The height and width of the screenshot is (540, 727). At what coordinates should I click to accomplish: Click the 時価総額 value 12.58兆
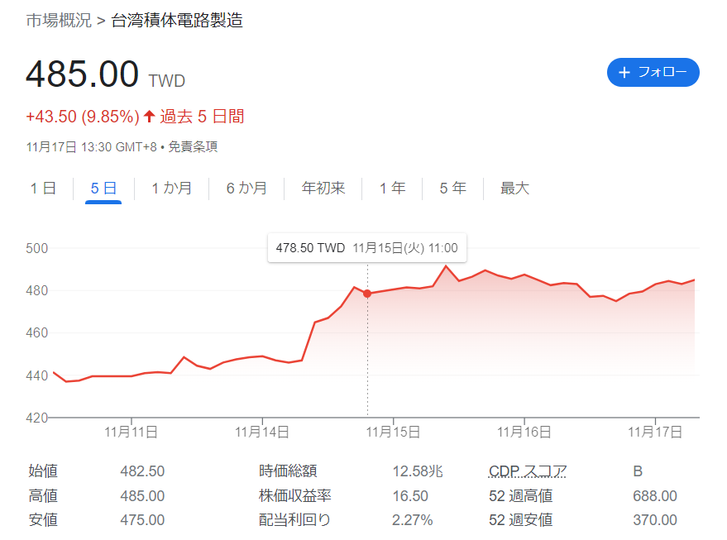[418, 471]
